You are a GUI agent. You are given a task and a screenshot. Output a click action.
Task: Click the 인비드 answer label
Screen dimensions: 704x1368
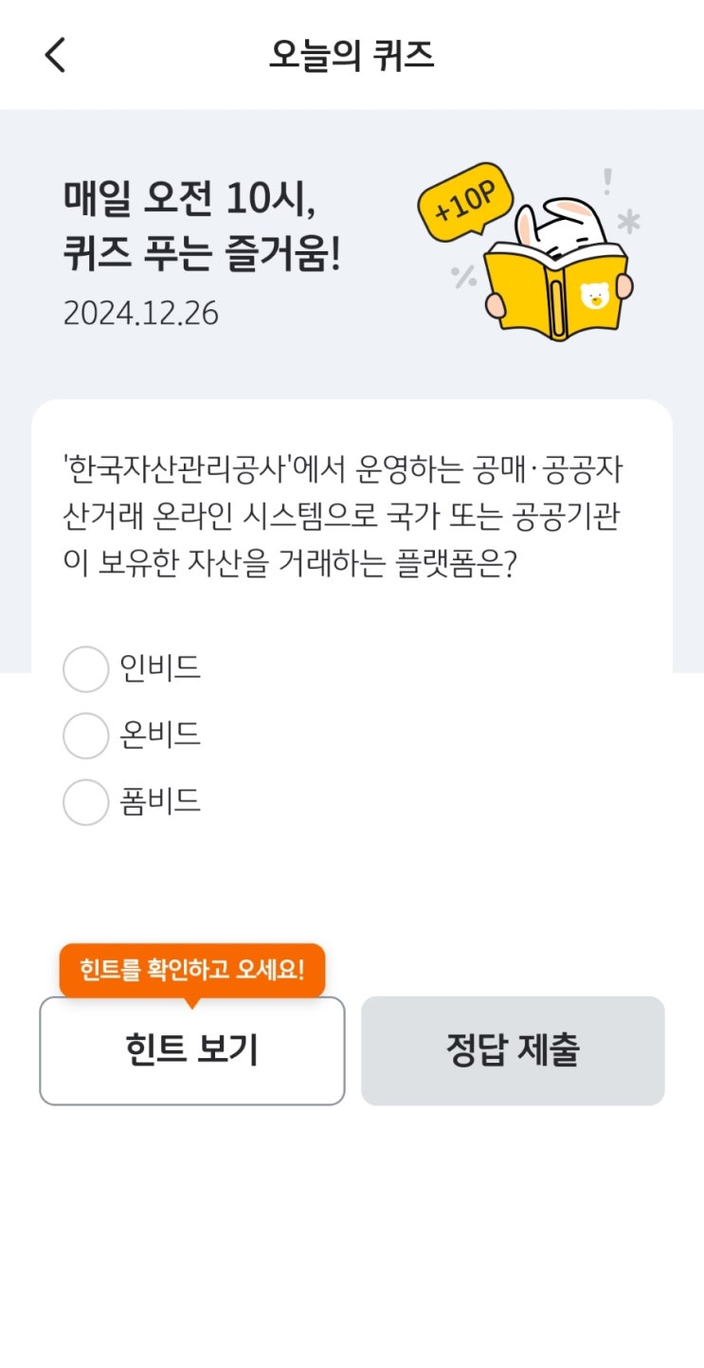(x=160, y=668)
